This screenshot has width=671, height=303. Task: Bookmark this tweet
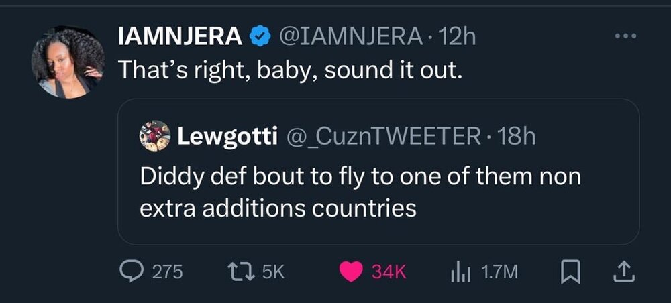click(568, 271)
